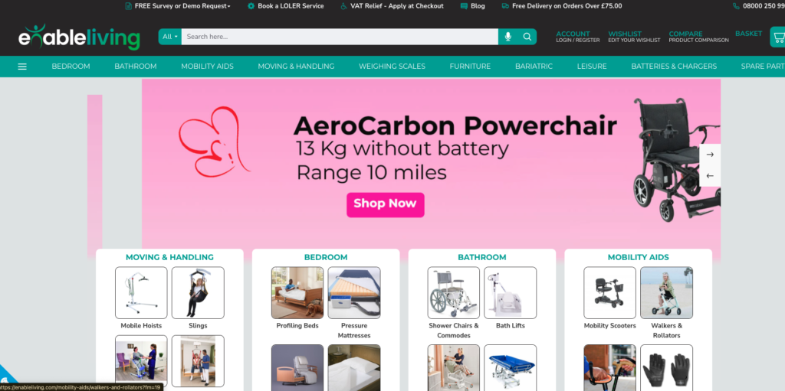Open Account Login / Register link
The image size is (785, 391).
[578, 37]
